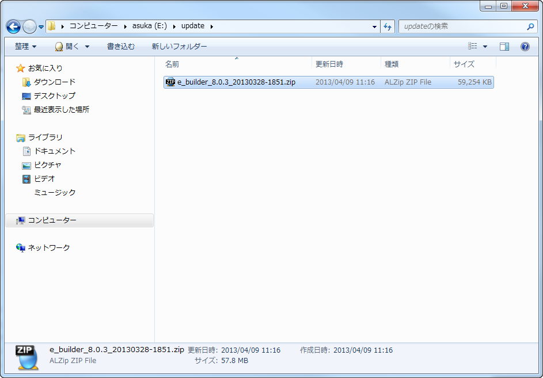Click ZIP icon of the e_builder file row
543x378 pixels.
170,82
